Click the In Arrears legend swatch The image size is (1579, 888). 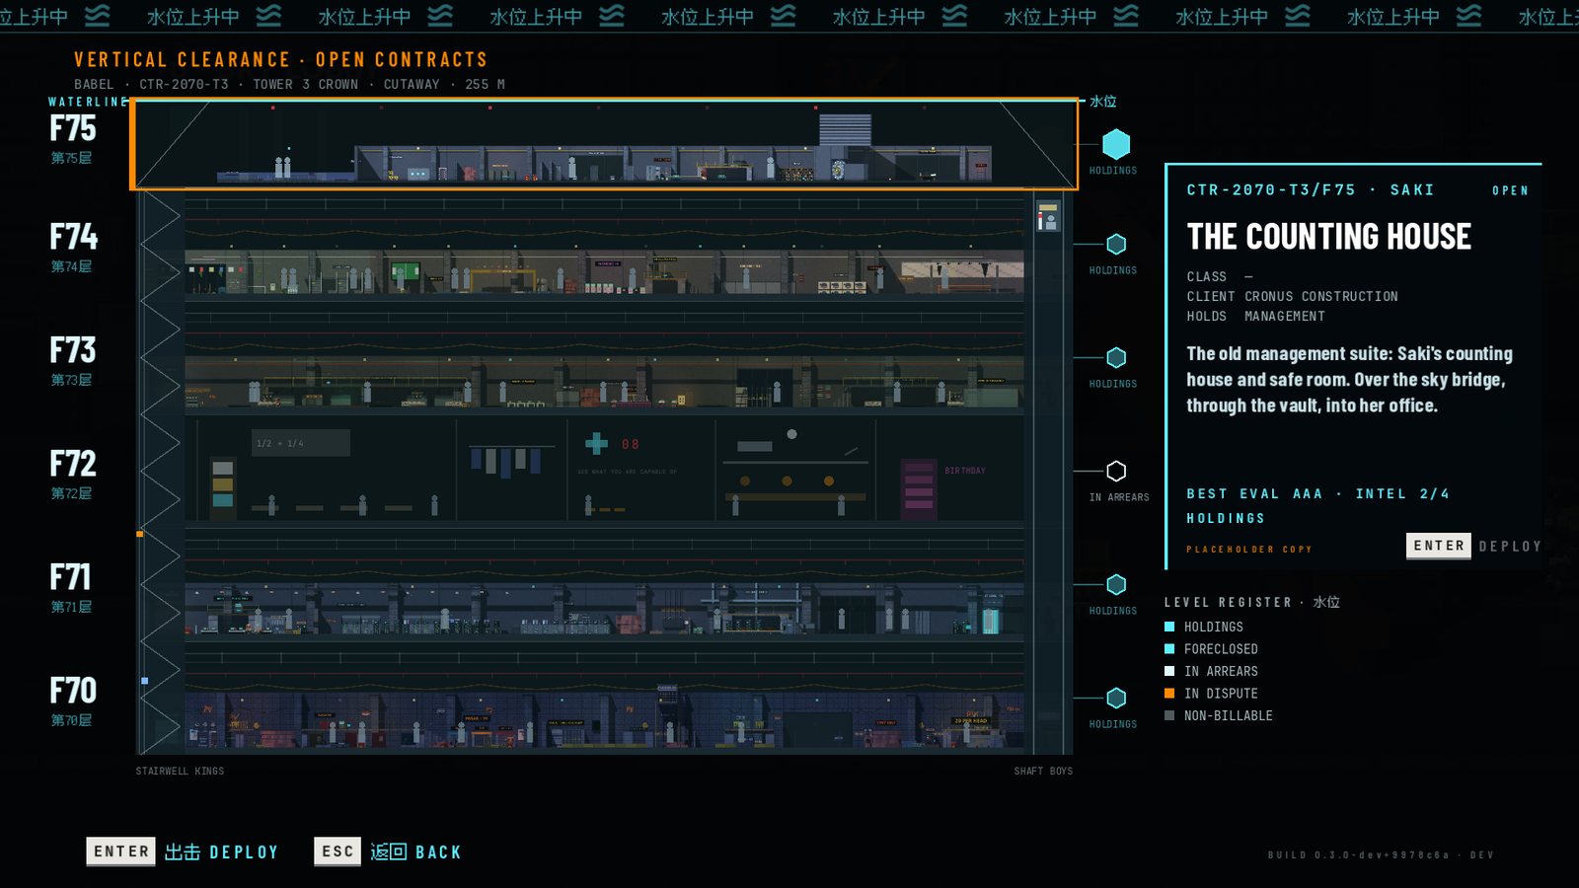pos(1169,671)
